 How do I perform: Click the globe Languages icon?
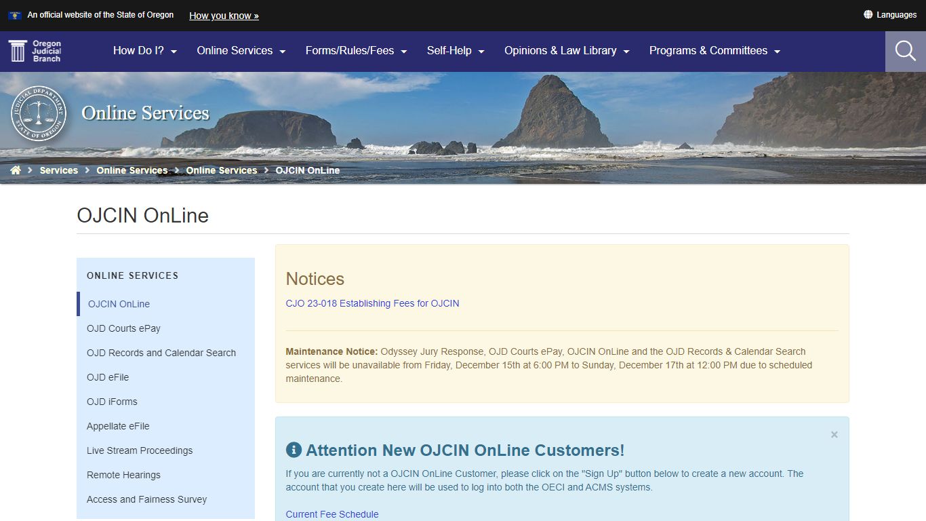[868, 14]
